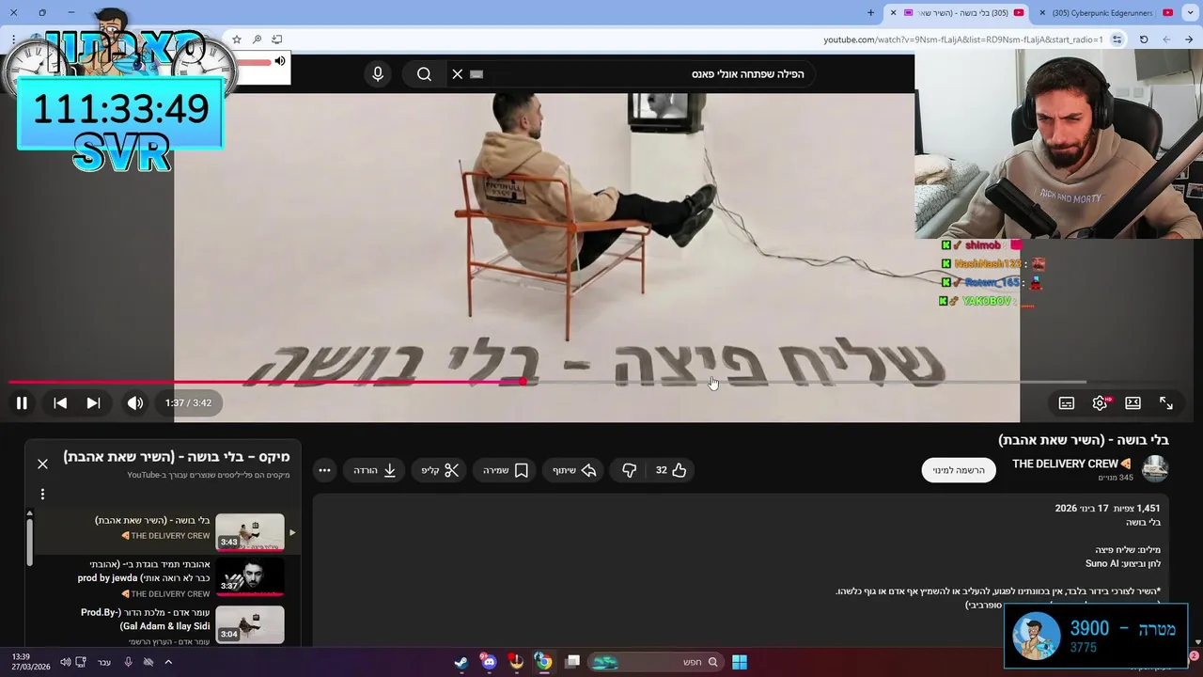Enter fullscreen mode

(x=1166, y=402)
